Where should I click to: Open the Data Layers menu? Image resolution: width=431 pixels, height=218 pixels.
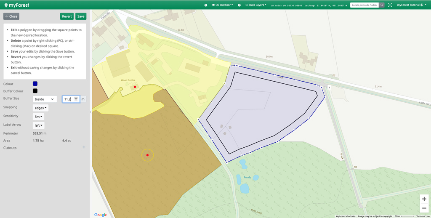click(256, 5)
